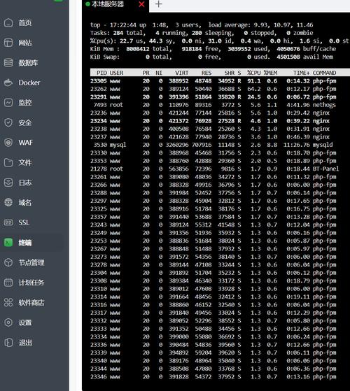Click the mysqld command entry
The width and height of the screenshot is (350, 391).
pyautogui.click(x=323, y=145)
